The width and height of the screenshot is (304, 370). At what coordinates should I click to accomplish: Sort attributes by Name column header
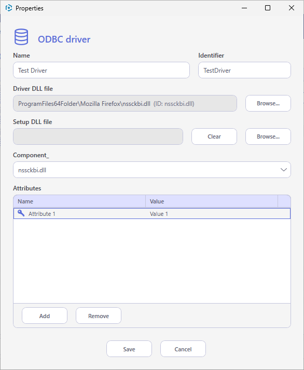tap(79, 201)
